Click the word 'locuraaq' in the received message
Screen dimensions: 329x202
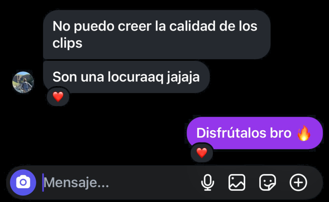coord(135,77)
